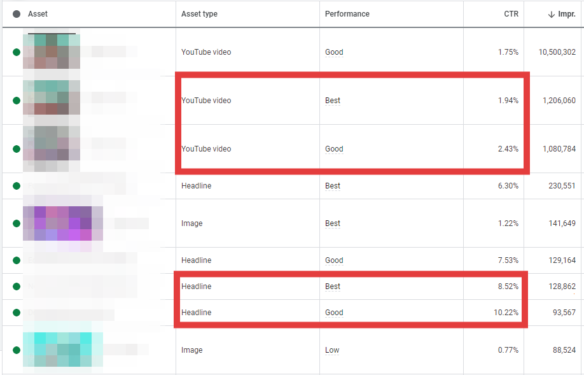Sort by Impr. column down arrow
The height and width of the screenshot is (375, 584).
click(x=551, y=15)
